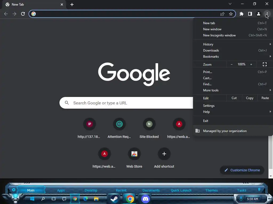The image size is (273, 204).
Task: Click Cut in the Edit row
Action: tap(234, 98)
